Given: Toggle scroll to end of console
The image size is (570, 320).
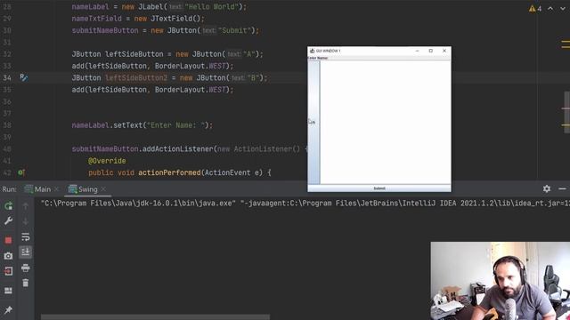Looking at the screenshot, I should 26,252.
